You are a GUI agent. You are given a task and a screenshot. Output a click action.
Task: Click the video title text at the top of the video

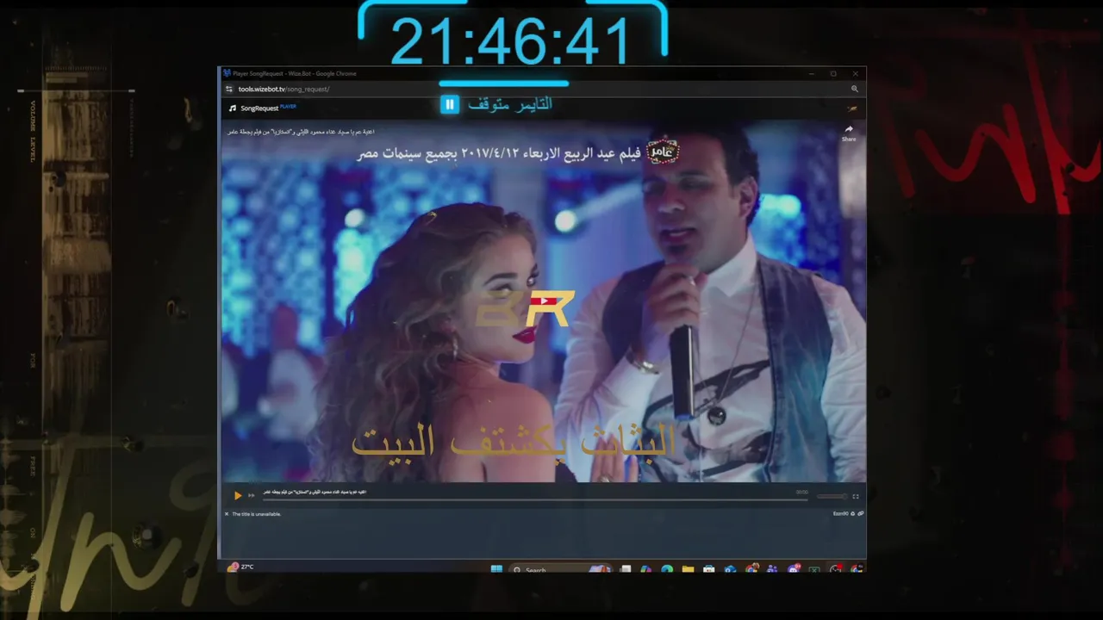(x=301, y=132)
